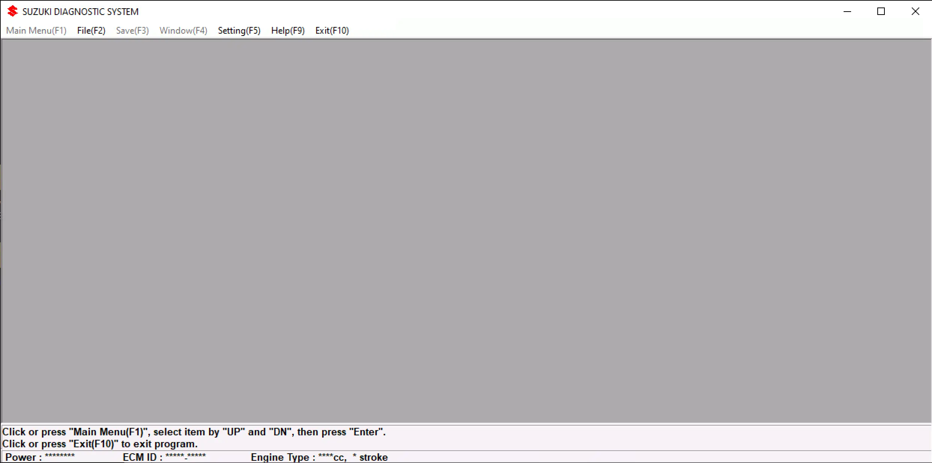Screen dimensions: 932x463
Task: Select the Power status field
Action: click(x=40, y=457)
